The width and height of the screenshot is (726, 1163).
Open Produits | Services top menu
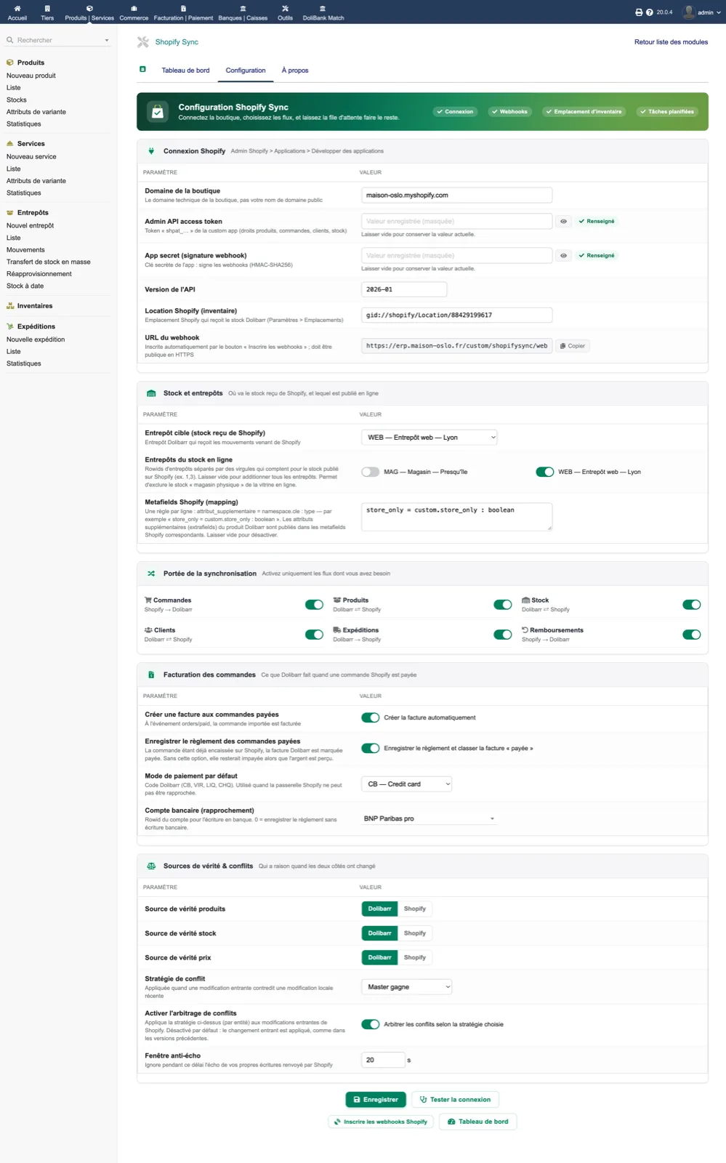89,13
